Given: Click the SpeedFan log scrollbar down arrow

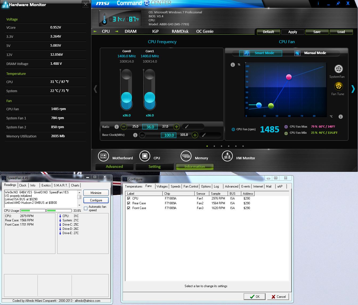Looking at the screenshot, I should [x=79, y=205].
